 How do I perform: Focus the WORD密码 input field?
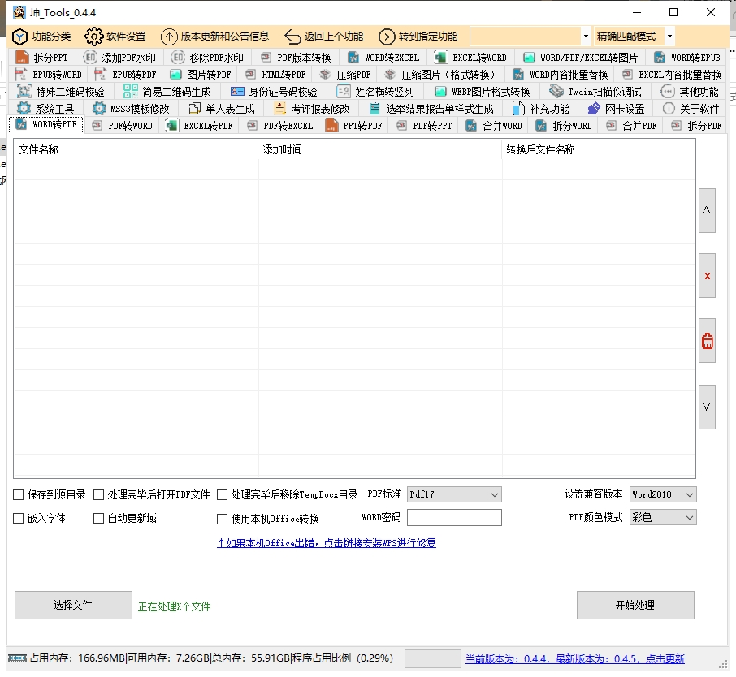(454, 517)
